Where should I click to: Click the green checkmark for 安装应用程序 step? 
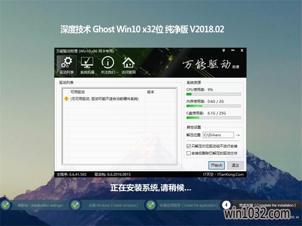coord(151,205)
